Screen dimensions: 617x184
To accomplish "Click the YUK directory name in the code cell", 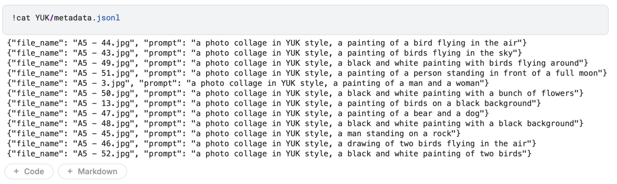I will 43,18.
